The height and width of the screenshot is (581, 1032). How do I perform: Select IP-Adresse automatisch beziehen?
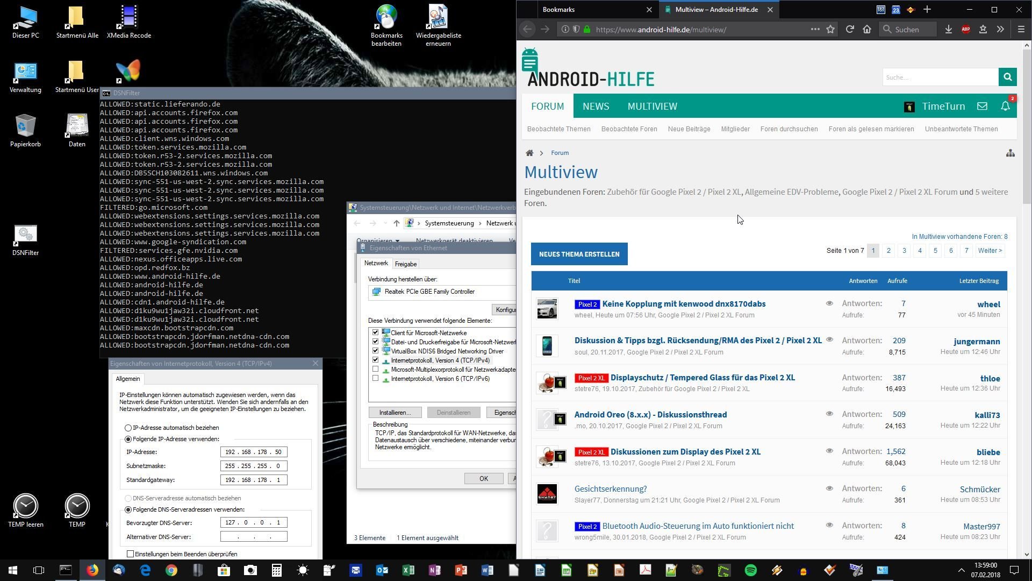point(128,428)
